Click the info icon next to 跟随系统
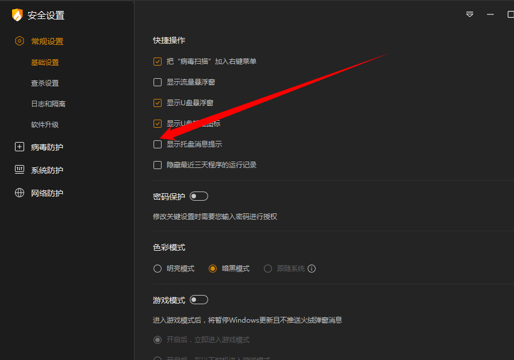The image size is (514, 360). [x=312, y=269]
